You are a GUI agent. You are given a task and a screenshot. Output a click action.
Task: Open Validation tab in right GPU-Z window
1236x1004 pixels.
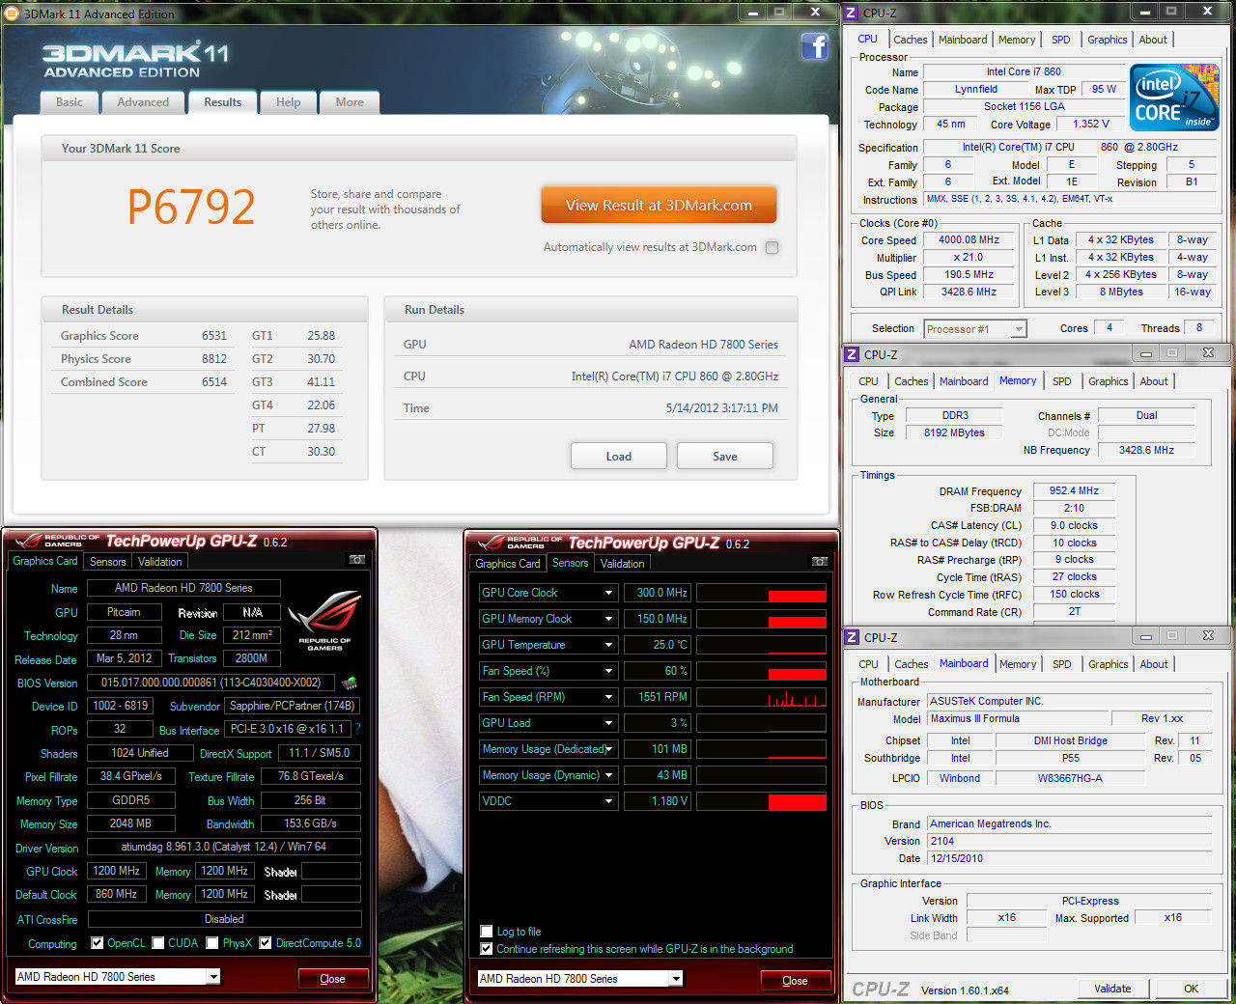click(x=622, y=564)
